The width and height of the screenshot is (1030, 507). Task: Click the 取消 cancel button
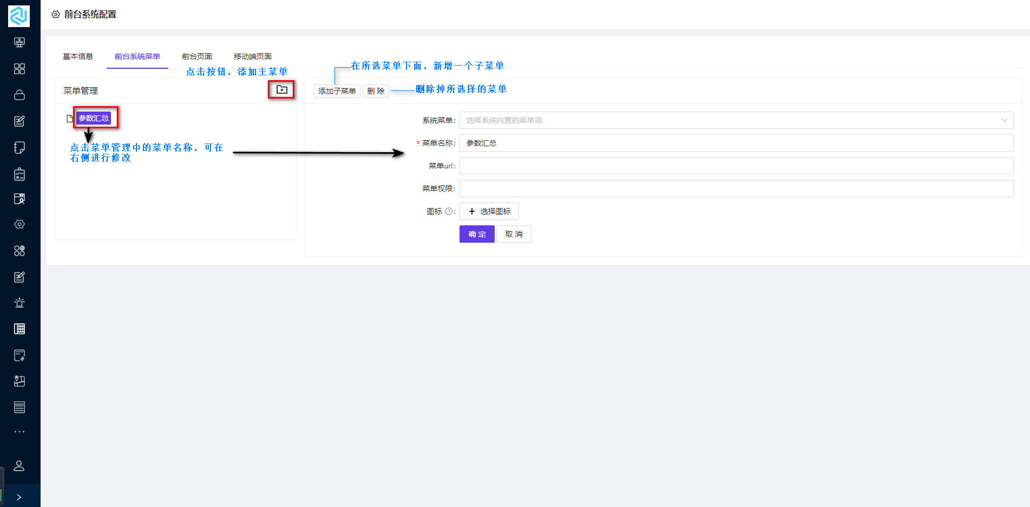click(514, 234)
